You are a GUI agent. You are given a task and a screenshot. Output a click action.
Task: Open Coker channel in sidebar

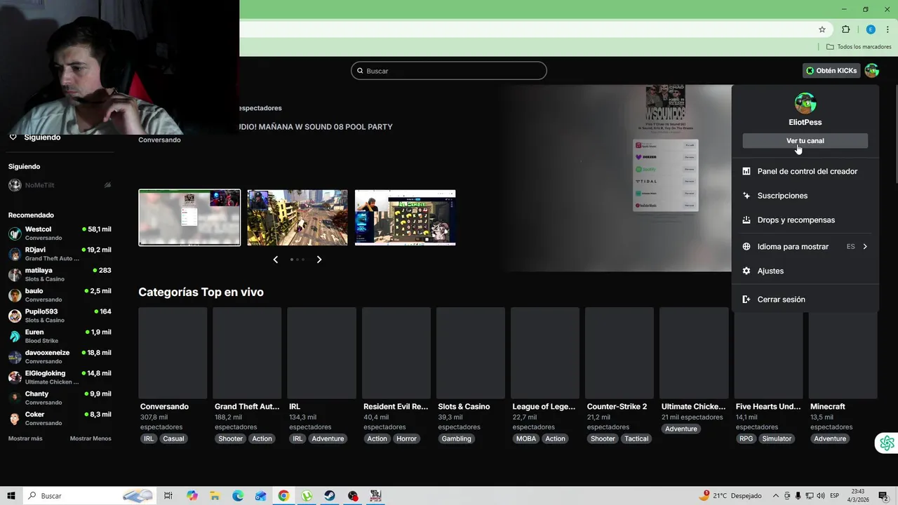(60, 418)
